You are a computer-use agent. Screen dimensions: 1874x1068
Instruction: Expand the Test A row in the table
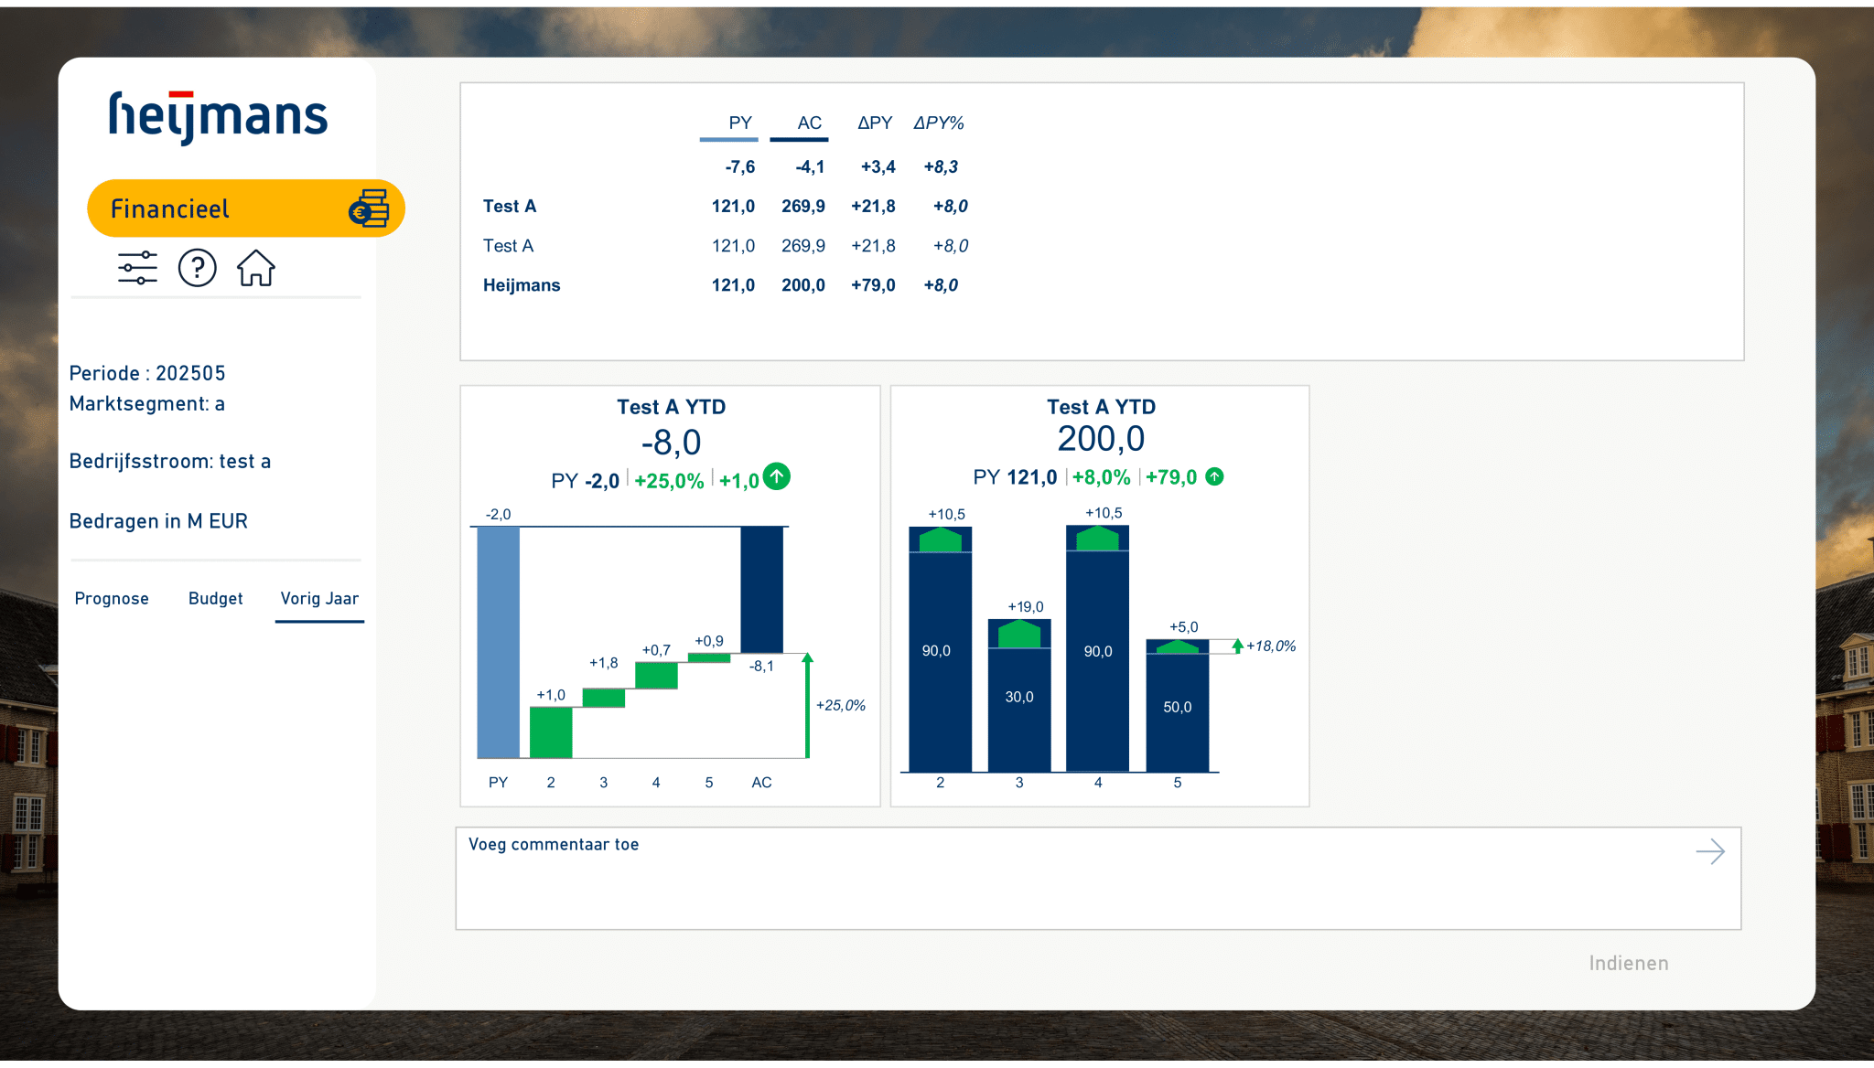click(x=510, y=207)
